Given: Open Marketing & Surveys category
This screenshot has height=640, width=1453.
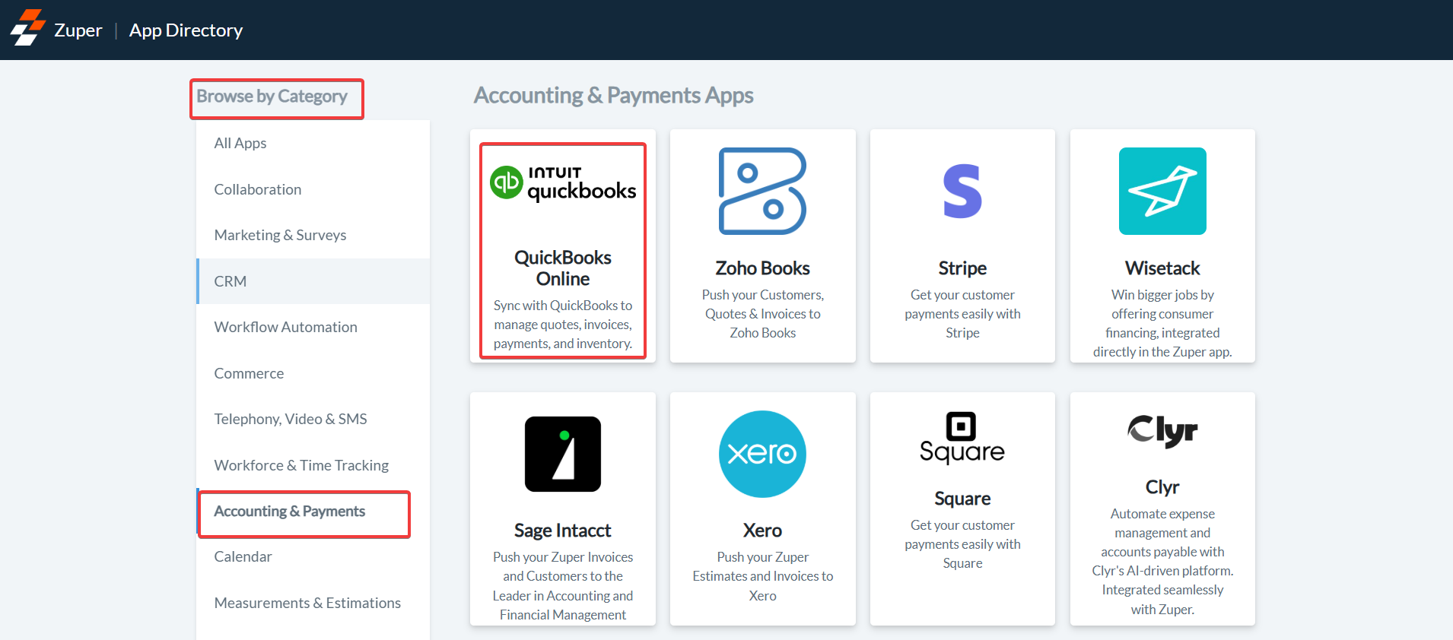Looking at the screenshot, I should (313, 235).
